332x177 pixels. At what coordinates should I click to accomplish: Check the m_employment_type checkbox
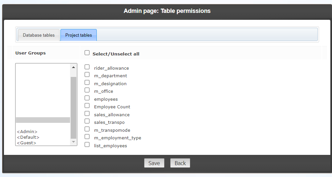click(87, 137)
